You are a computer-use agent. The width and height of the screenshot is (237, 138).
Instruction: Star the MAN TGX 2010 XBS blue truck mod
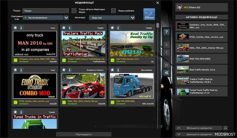coord(112,70)
